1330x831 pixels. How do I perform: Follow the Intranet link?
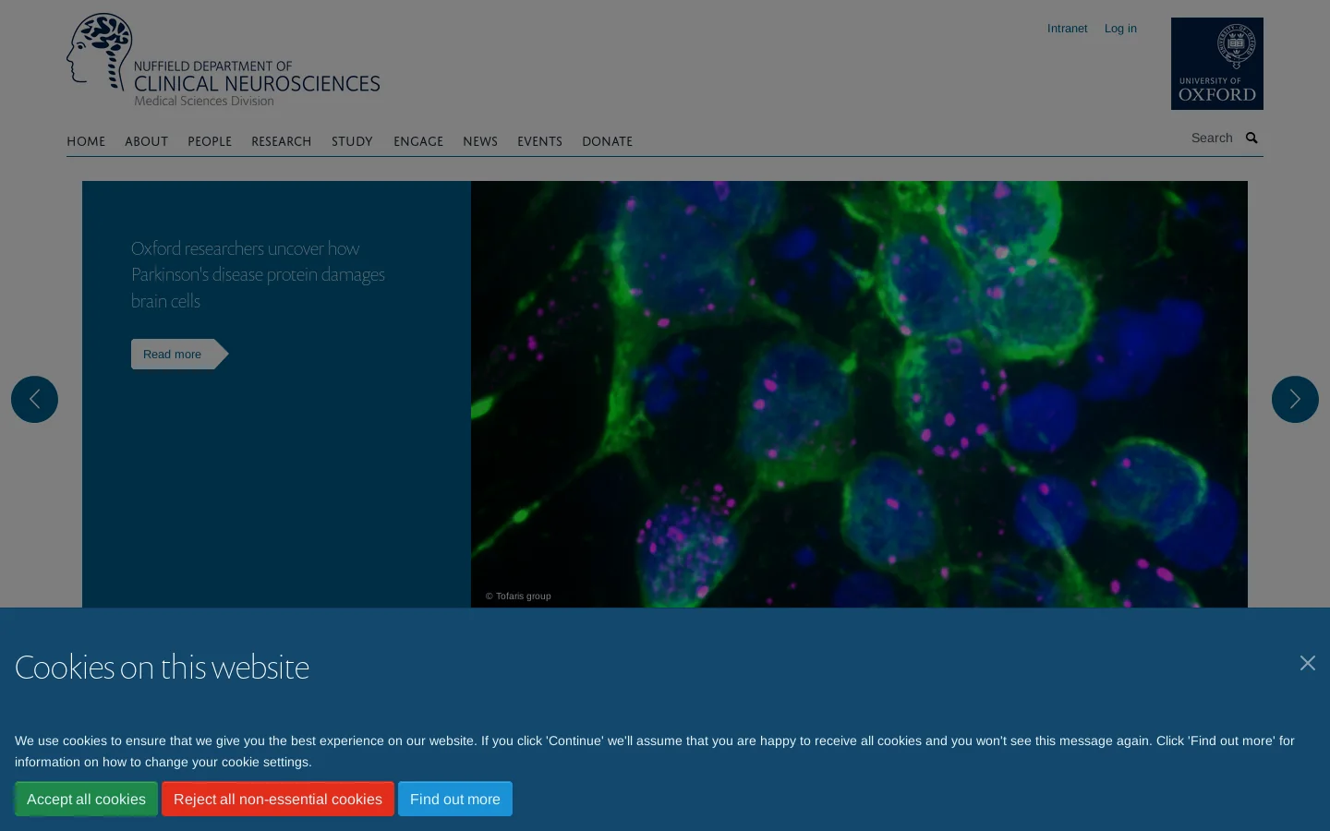coord(1067,29)
